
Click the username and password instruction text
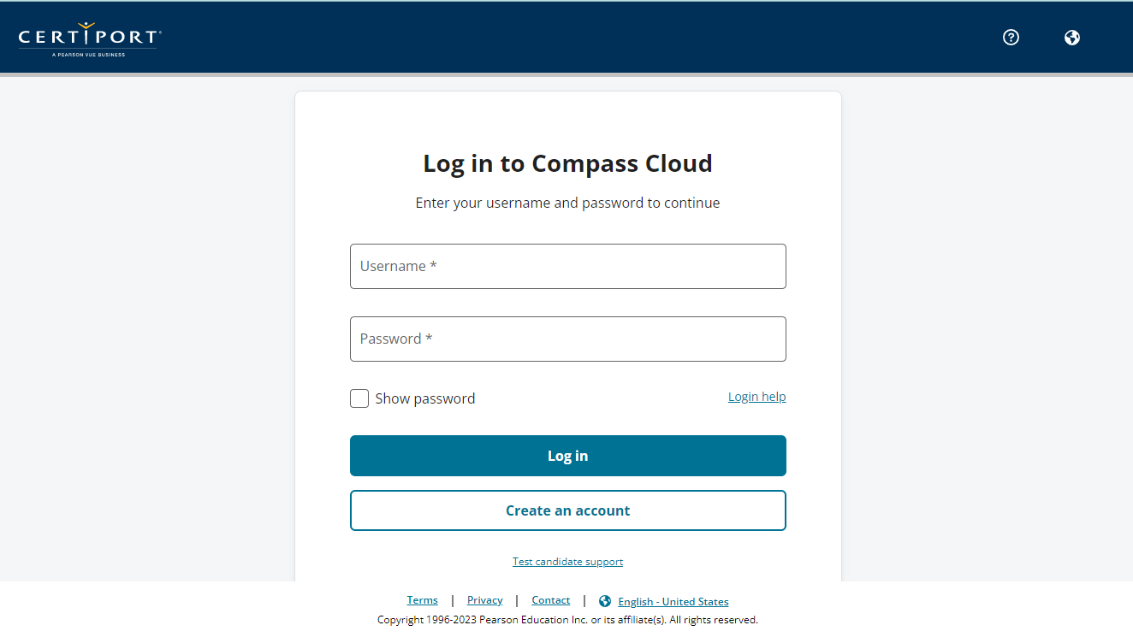(x=568, y=203)
